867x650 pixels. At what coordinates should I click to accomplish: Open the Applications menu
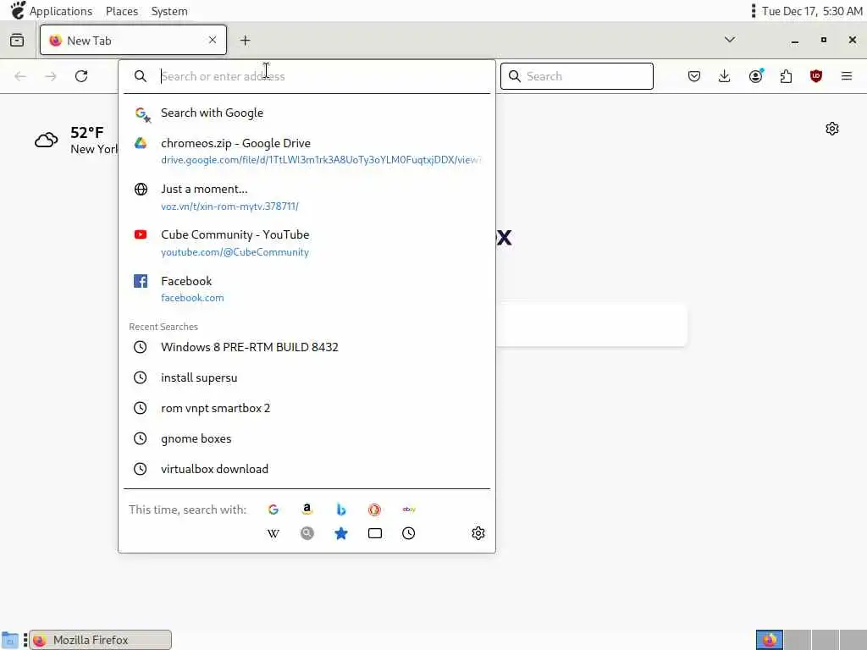[x=60, y=11]
